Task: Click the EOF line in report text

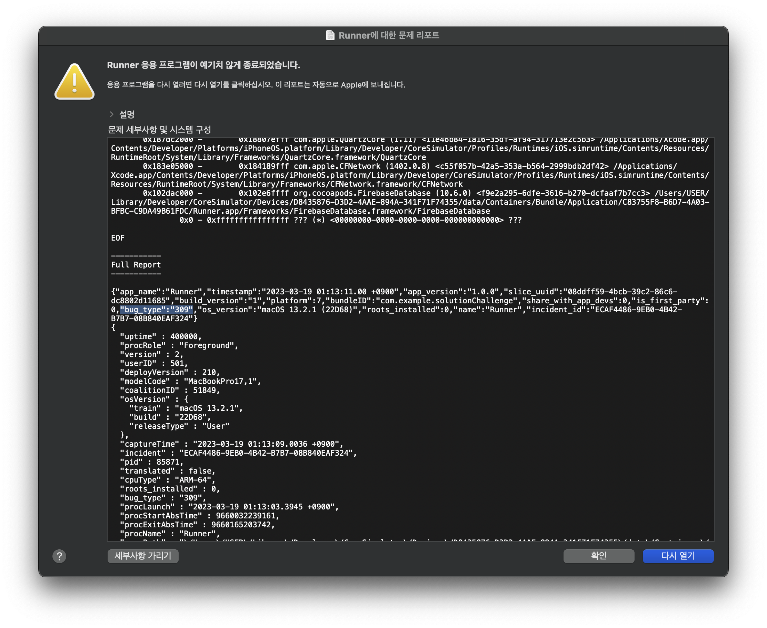Action: (x=118, y=238)
